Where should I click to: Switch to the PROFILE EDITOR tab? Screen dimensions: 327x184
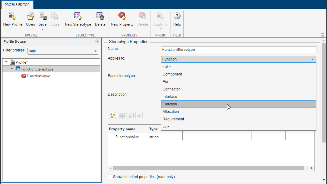17,5
